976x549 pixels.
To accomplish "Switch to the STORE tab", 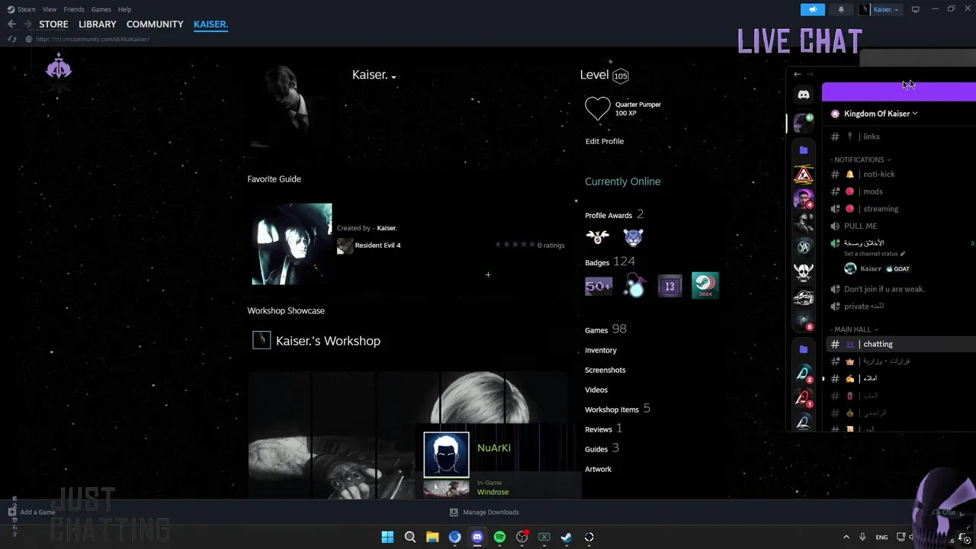I will pyautogui.click(x=53, y=24).
